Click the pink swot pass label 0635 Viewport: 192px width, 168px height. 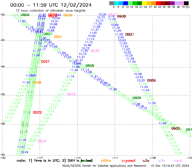pos(71,94)
